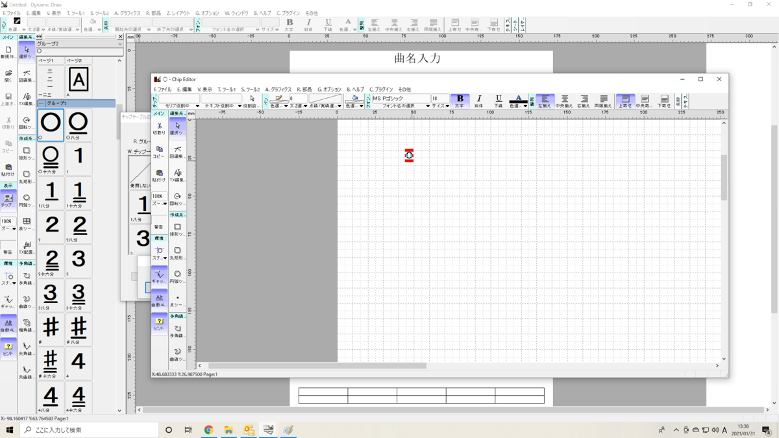
Task: Open G.オプション menu in Chip Editor
Action: (x=329, y=90)
